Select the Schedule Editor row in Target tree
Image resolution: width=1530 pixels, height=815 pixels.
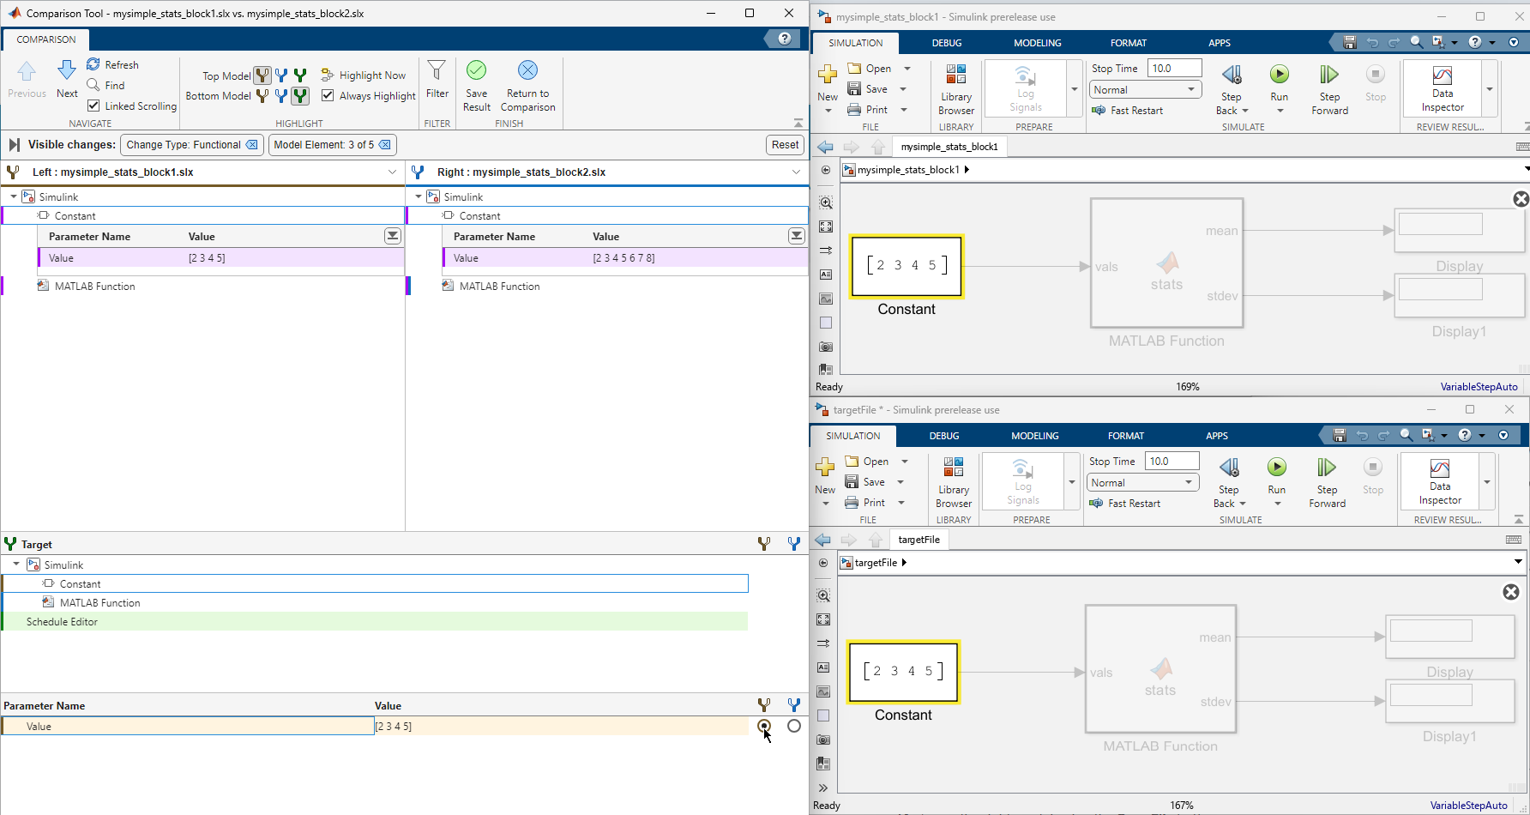click(375, 621)
